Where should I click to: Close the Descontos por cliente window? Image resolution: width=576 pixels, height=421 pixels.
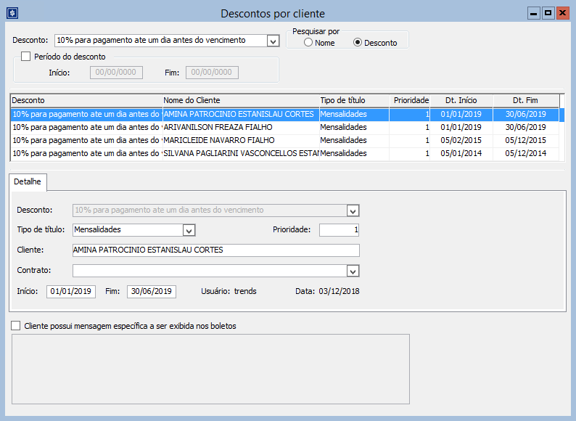(x=561, y=13)
